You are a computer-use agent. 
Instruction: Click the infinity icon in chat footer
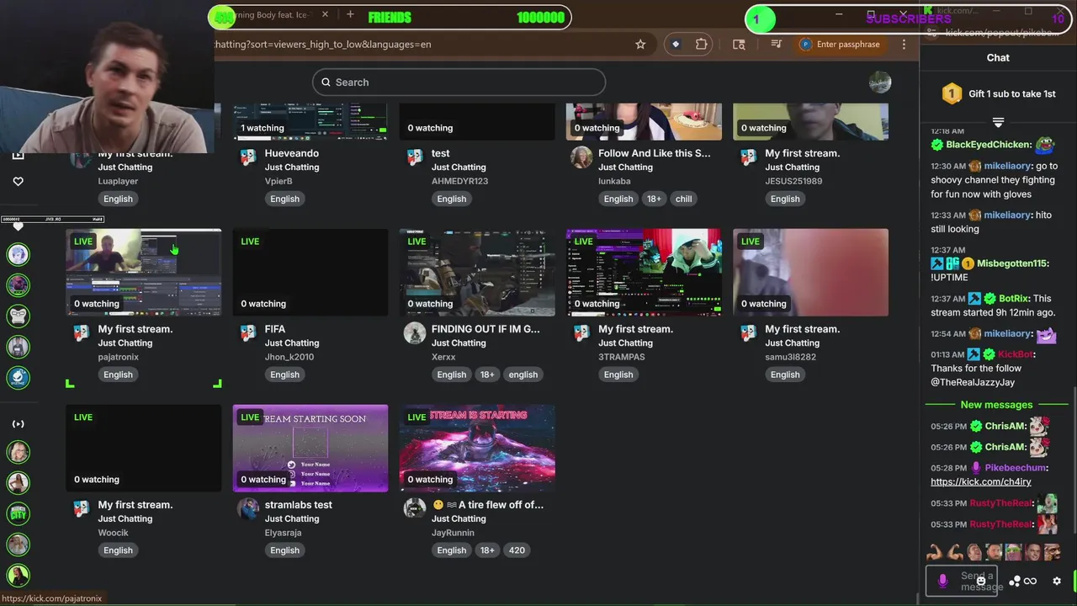(1030, 582)
